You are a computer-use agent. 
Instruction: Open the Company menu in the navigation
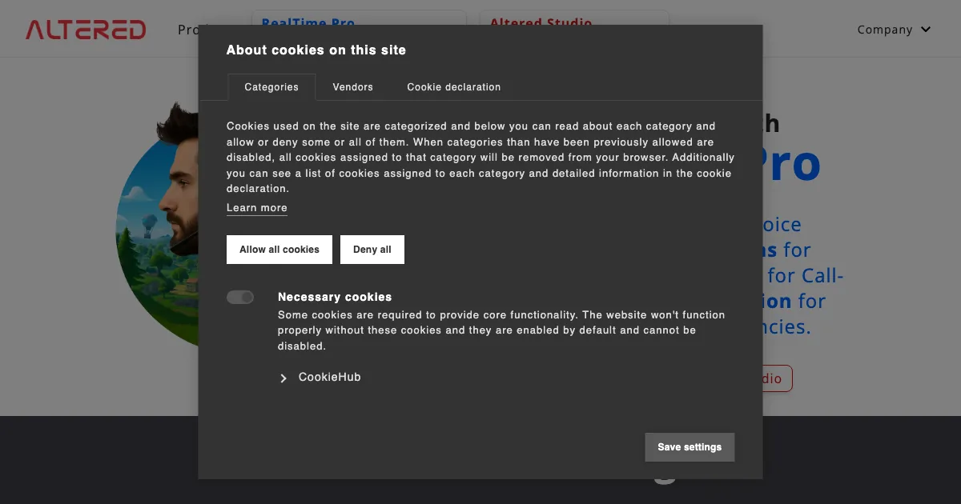pyautogui.click(x=884, y=30)
